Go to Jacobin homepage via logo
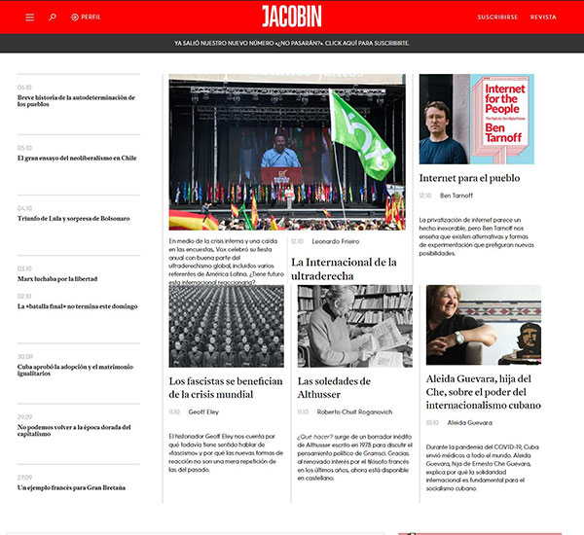 (292, 17)
